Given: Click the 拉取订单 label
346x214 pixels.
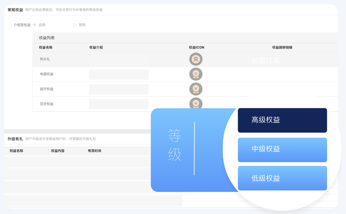Looking at the screenshot, I should (265, 61).
